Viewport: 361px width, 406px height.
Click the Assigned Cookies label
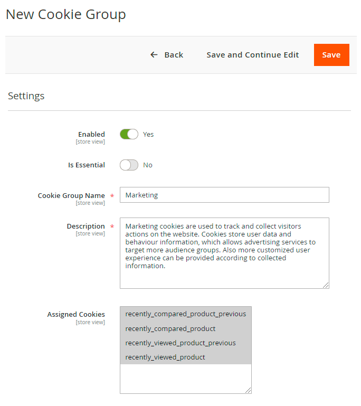76,314
